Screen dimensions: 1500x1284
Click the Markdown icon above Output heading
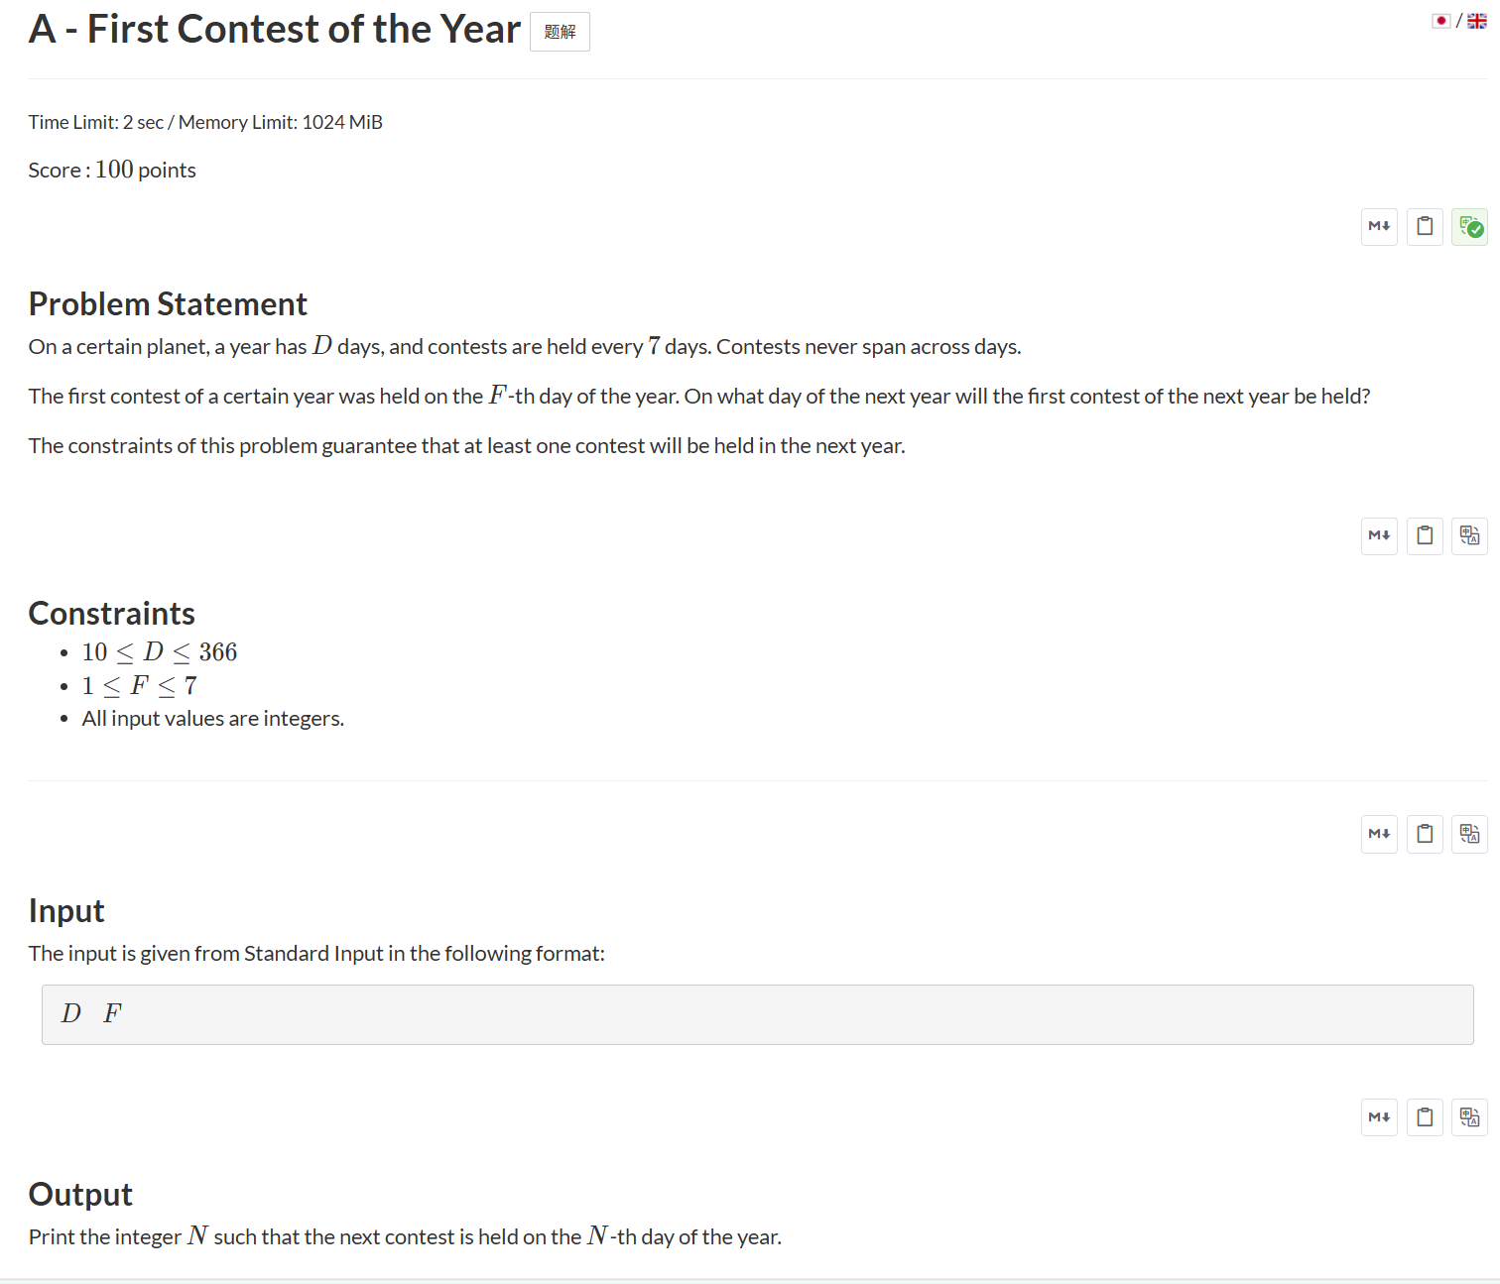1379,1117
